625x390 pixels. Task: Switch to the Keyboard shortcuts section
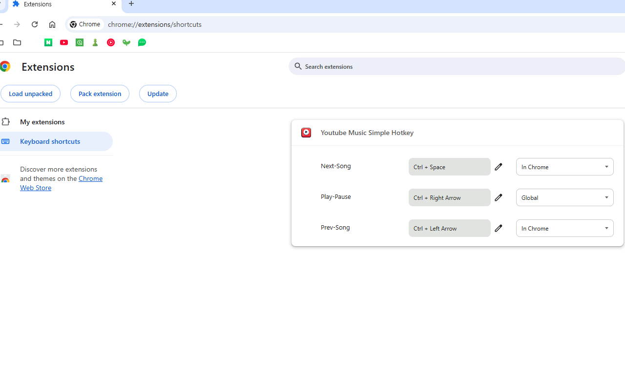coord(50,141)
